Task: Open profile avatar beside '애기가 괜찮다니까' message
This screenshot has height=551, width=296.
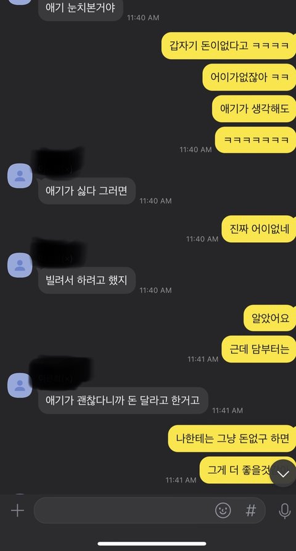Action: click(x=20, y=385)
